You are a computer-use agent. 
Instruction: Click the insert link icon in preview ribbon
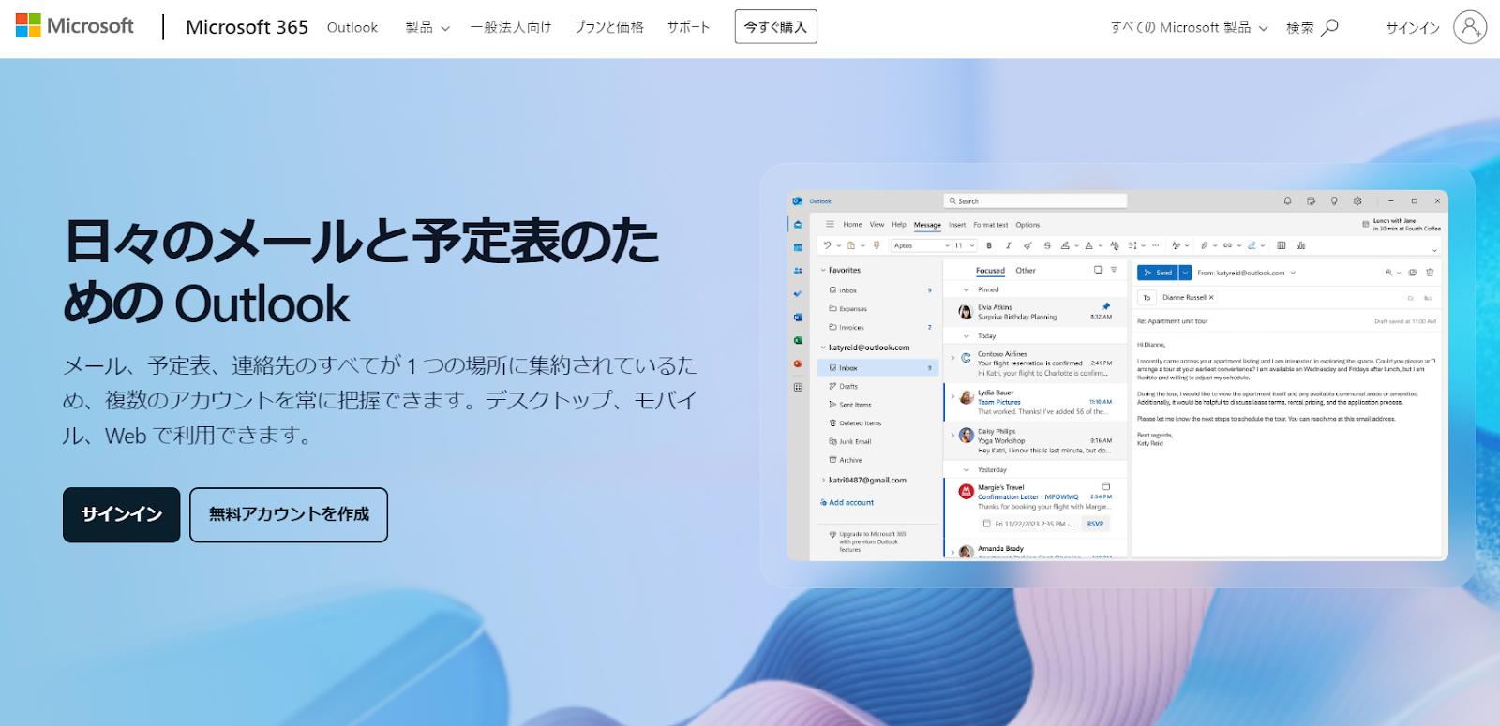(x=1227, y=245)
